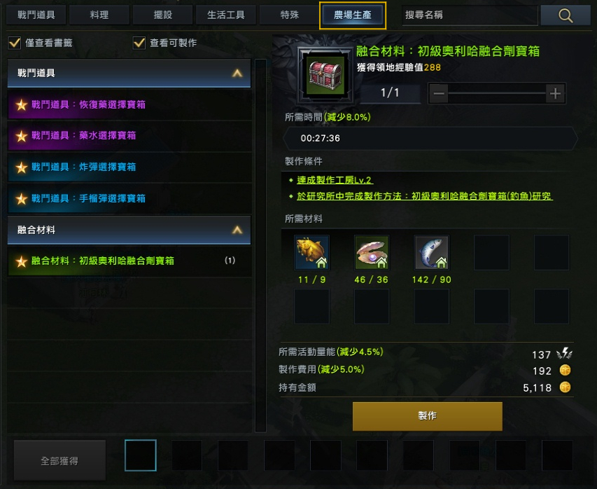Click the pearl clam material icon
The height and width of the screenshot is (489, 597).
pyautogui.click(x=372, y=252)
